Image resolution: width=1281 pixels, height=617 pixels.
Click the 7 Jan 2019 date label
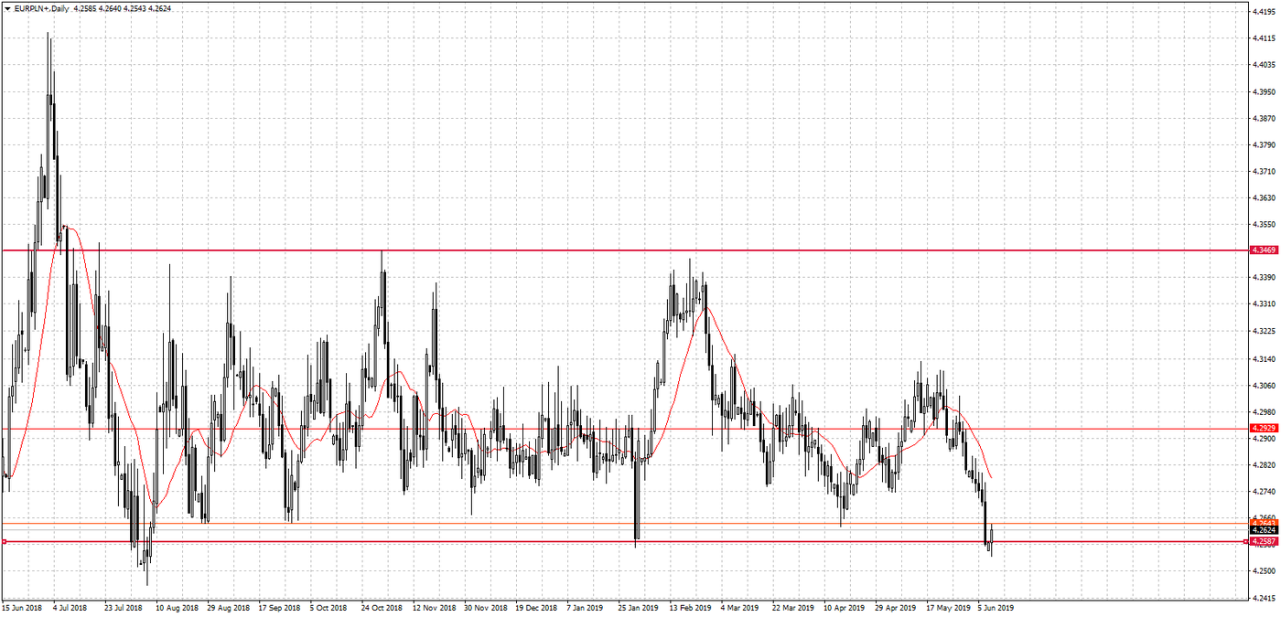coord(585,607)
